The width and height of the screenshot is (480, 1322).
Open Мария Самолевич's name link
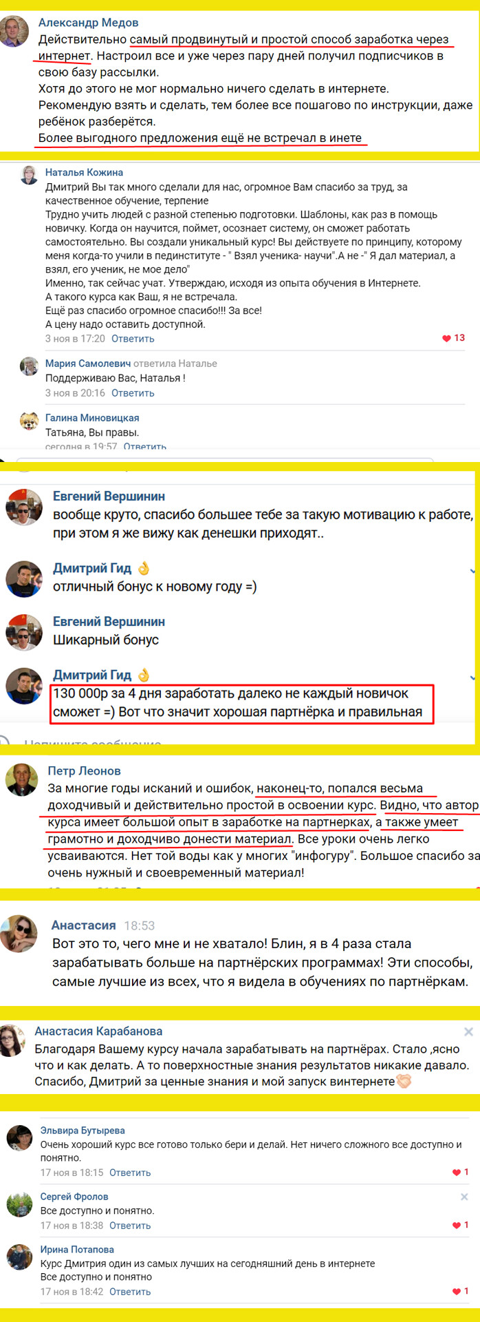[x=87, y=364]
